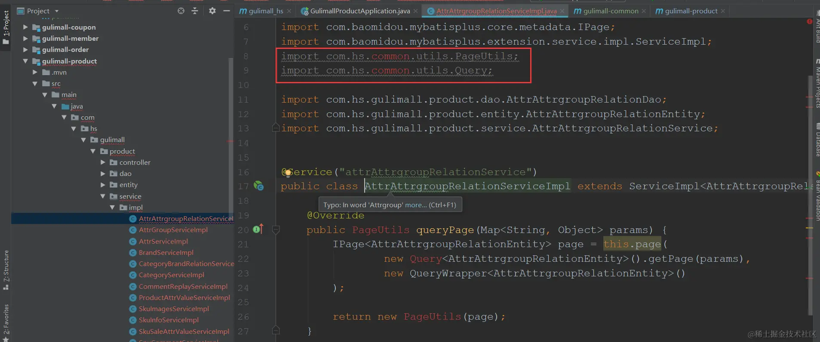Screen dimensions: 820x342
Task: Click the override marker on line 20
Action: pyautogui.click(x=258, y=230)
